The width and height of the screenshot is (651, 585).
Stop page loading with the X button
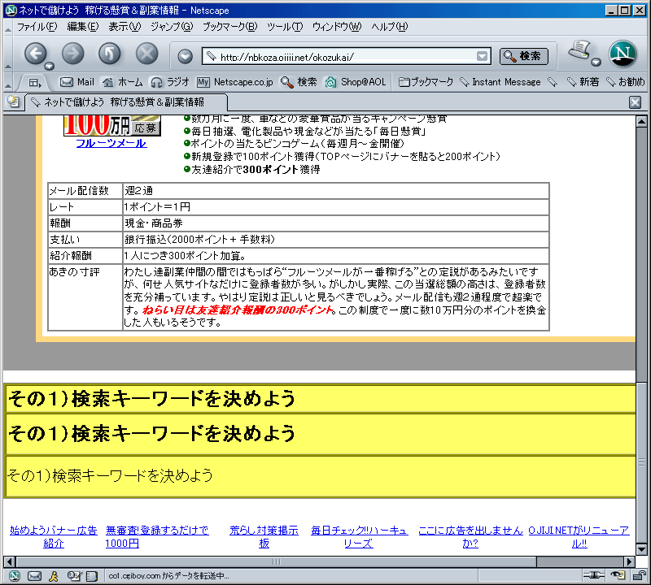coord(147,54)
